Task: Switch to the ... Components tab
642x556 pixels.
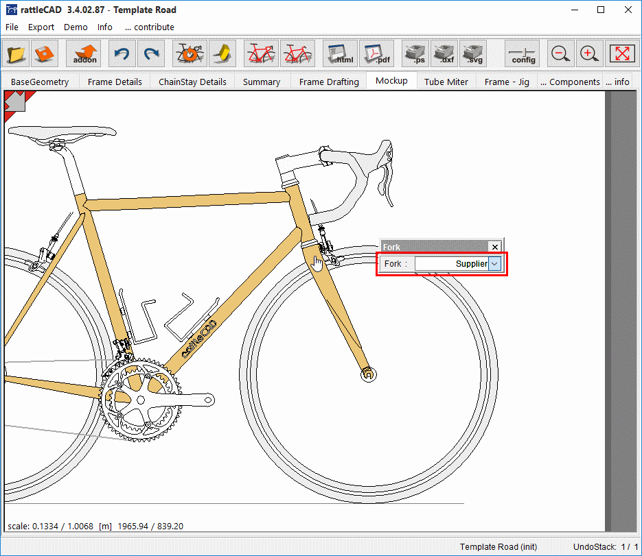Action: (570, 82)
